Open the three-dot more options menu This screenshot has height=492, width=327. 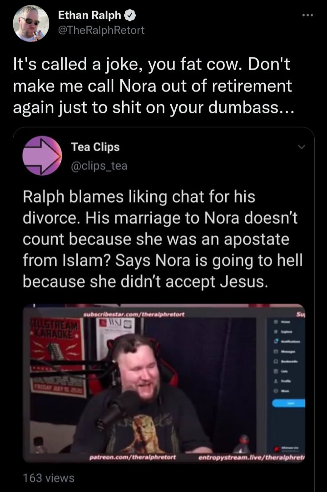pyautogui.click(x=307, y=15)
